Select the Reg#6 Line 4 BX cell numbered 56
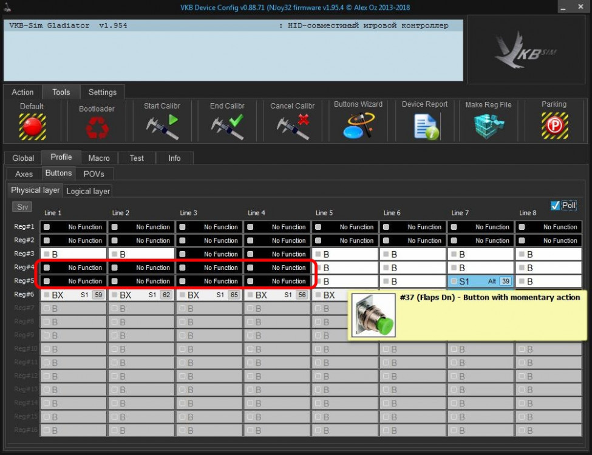 coord(277,295)
